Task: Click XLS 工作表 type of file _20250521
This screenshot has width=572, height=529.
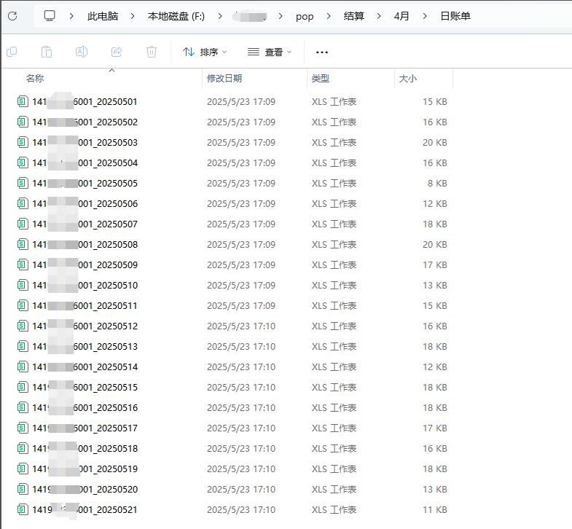Action: coord(334,509)
